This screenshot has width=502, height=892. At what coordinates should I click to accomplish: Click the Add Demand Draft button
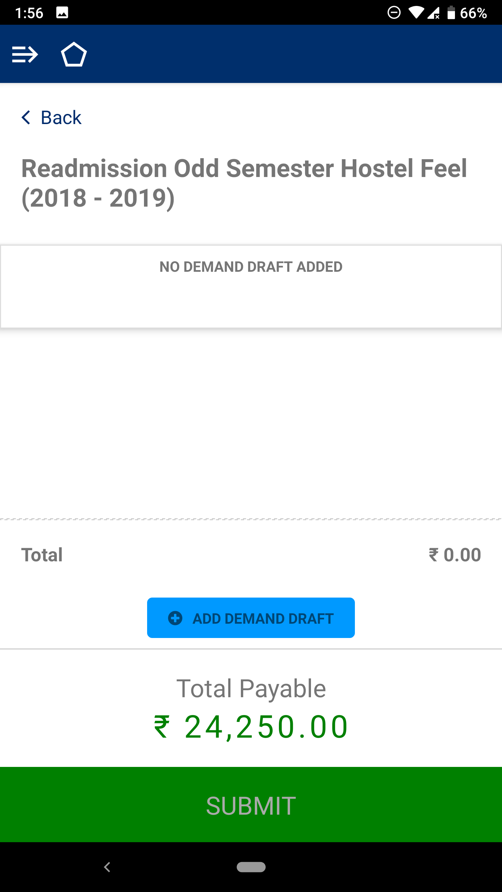[x=251, y=618]
